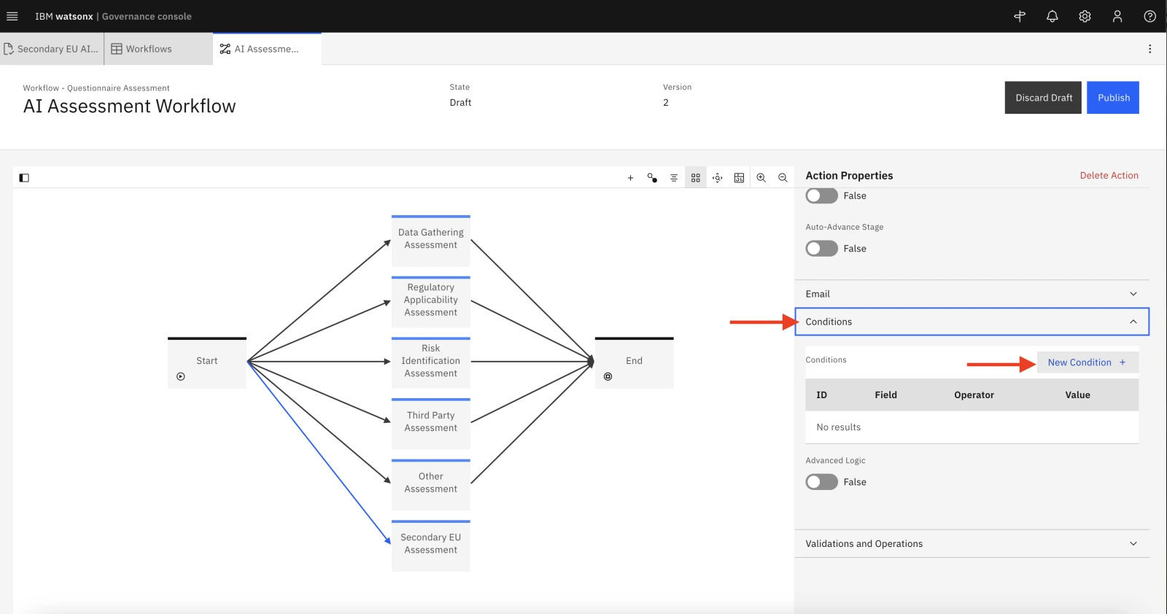The width and height of the screenshot is (1167, 614).
Task: Click the connect action icon in canvas toolbar
Action: pyautogui.click(x=652, y=178)
